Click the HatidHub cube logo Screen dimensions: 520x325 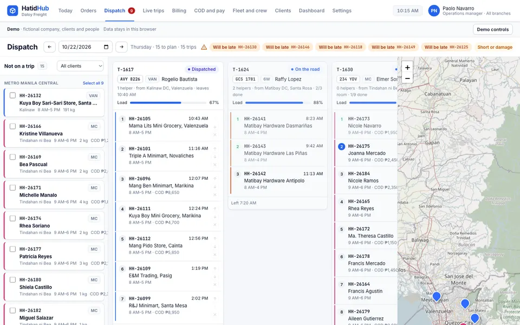[x=12, y=11]
